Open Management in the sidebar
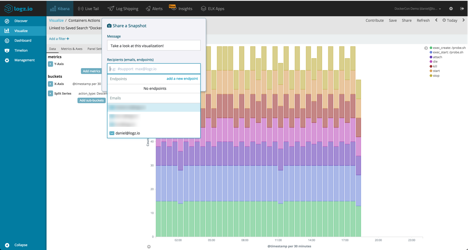 23,60
